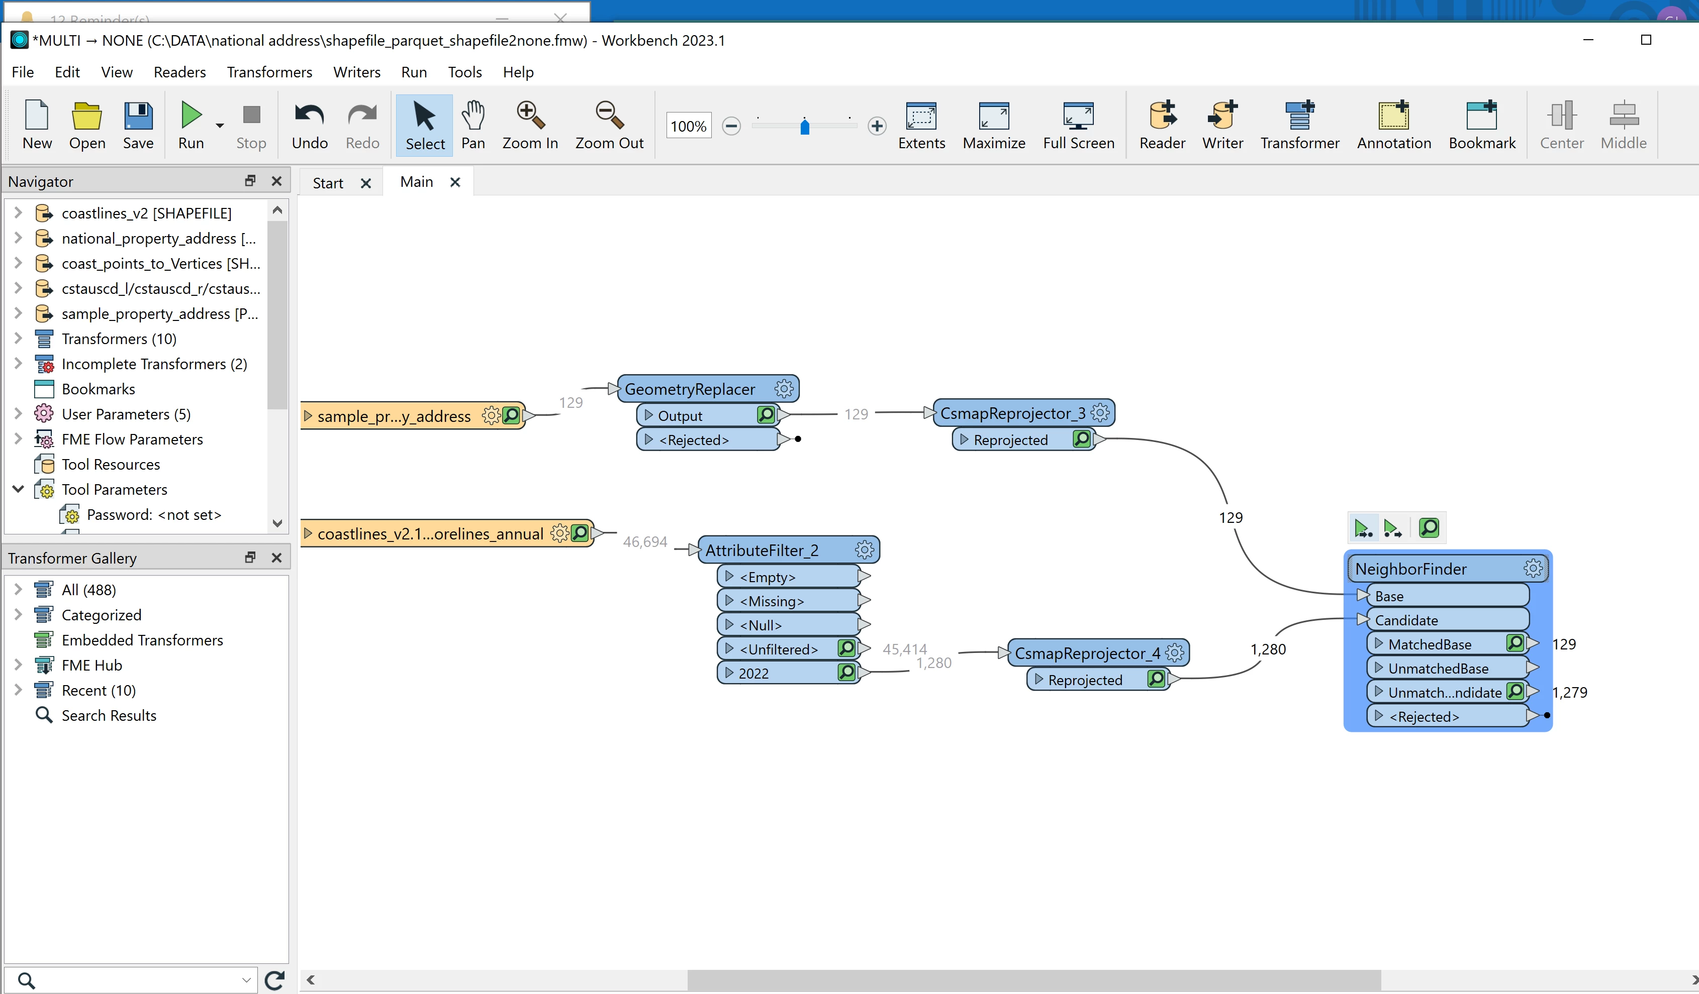Inspect MatchedBase cached features magnifier
This screenshot has width=1699, height=994.
tap(1515, 643)
